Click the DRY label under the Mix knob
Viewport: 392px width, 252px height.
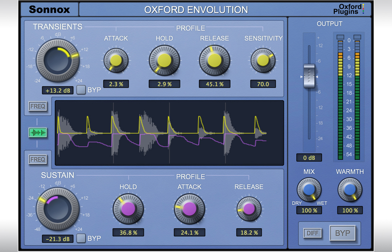[297, 203]
